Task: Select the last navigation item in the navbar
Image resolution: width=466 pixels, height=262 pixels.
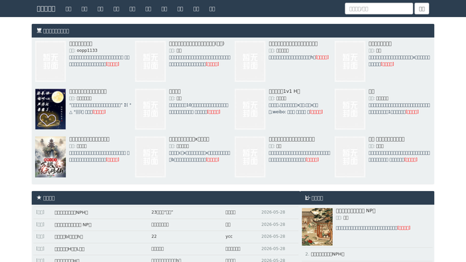Action: [212, 9]
